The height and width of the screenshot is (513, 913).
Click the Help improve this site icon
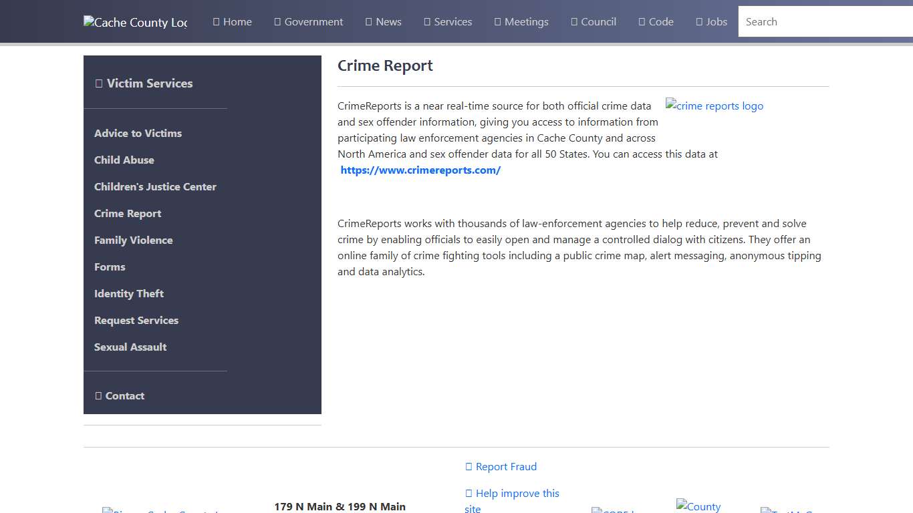tap(468, 493)
